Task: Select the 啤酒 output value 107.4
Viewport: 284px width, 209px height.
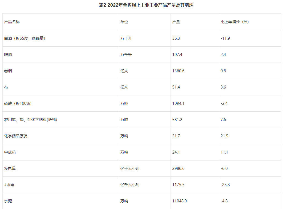Action: click(x=177, y=55)
